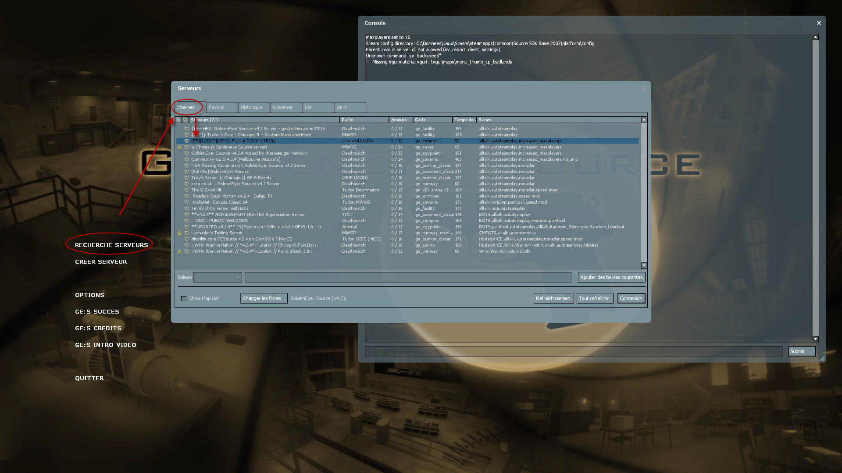
Task: Click the lock icon column header
Action: point(178,120)
